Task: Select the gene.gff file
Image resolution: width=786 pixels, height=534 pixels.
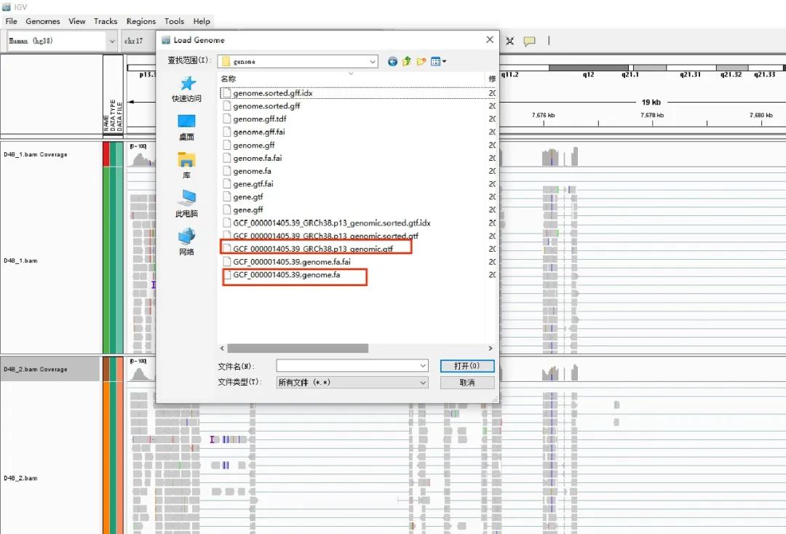Action: click(247, 210)
